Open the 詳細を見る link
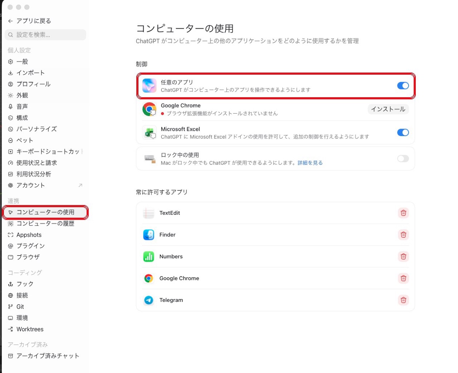 (310, 163)
